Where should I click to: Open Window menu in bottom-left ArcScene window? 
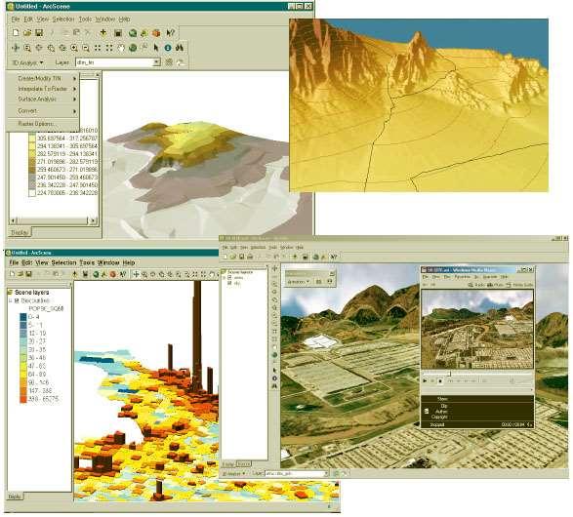point(108,262)
